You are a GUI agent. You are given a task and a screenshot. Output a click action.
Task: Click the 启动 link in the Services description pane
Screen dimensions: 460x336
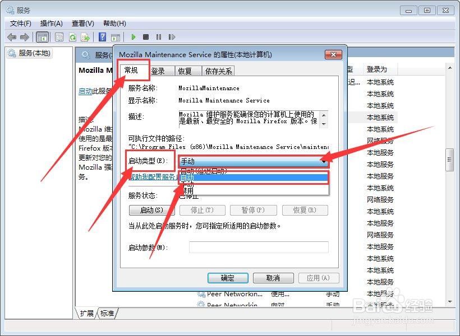(x=85, y=91)
